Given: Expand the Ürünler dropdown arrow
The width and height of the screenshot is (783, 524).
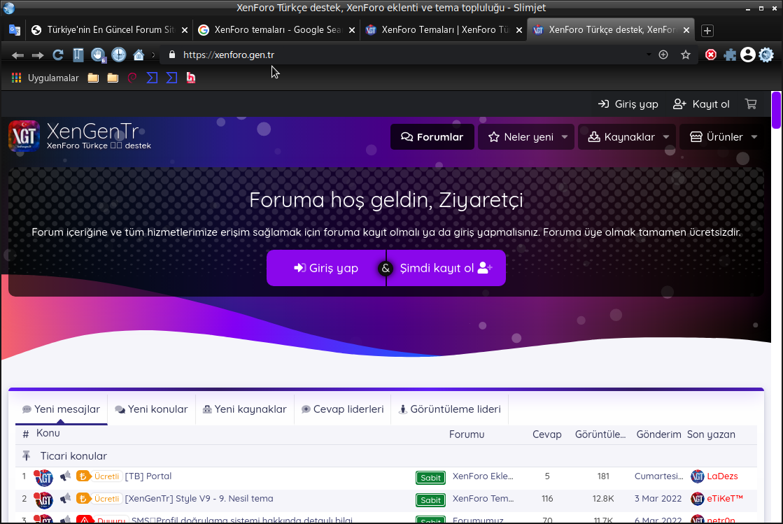Looking at the screenshot, I should click(754, 136).
